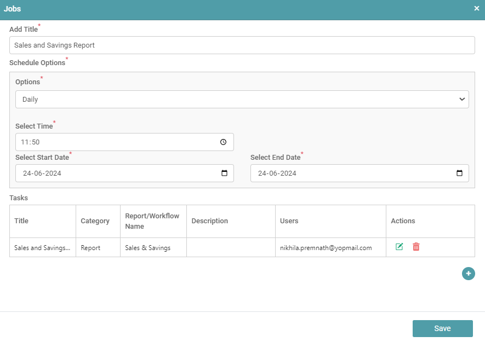Click the Report/Workflow Name column header
The width and height of the screenshot is (485, 342).
point(153,221)
